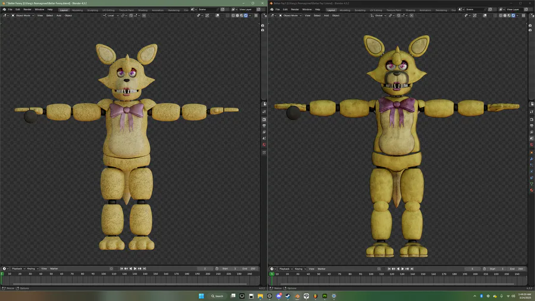Click green playhead in right window timeline
Image resolution: width=535 pixels, height=301 pixels.
point(272,274)
